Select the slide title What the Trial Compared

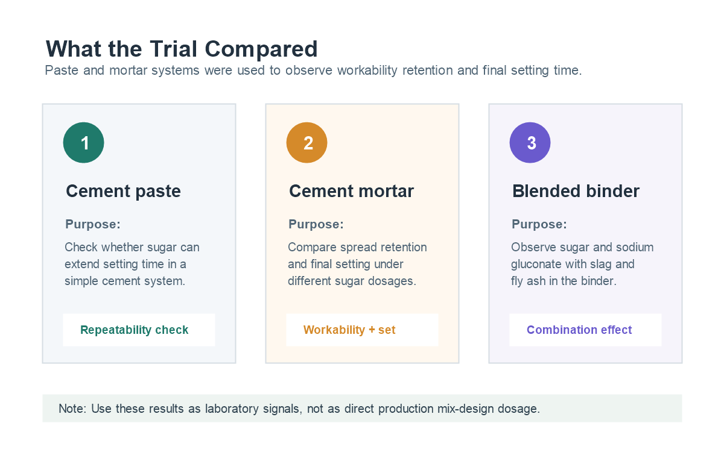click(182, 49)
